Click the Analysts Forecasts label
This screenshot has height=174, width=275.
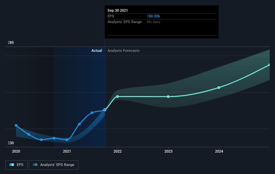point(124,51)
